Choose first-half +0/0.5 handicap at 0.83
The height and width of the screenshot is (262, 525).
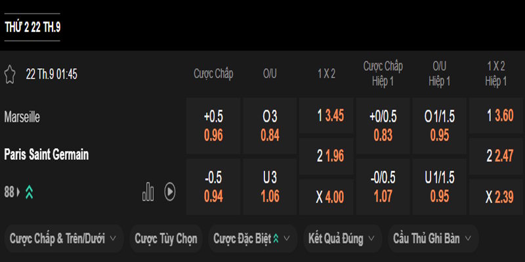click(x=383, y=126)
